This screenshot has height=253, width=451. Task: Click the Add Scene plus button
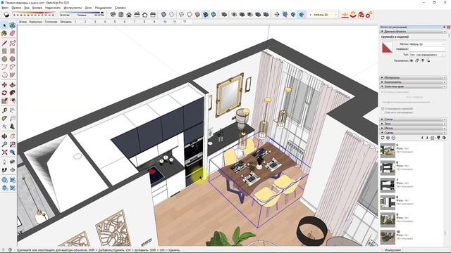(388, 138)
